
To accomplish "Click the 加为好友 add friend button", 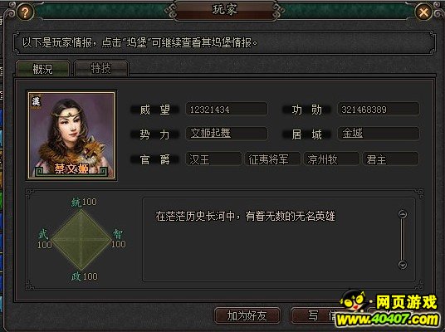I will (247, 315).
